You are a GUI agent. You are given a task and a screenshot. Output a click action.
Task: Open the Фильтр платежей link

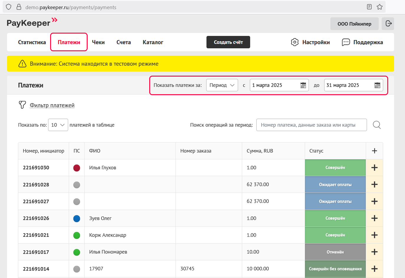(52, 105)
